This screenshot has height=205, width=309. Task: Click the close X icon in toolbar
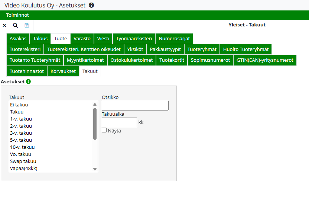coord(4,25)
